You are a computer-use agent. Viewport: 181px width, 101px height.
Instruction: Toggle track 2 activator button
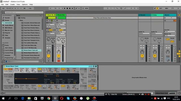pos(59,56)
